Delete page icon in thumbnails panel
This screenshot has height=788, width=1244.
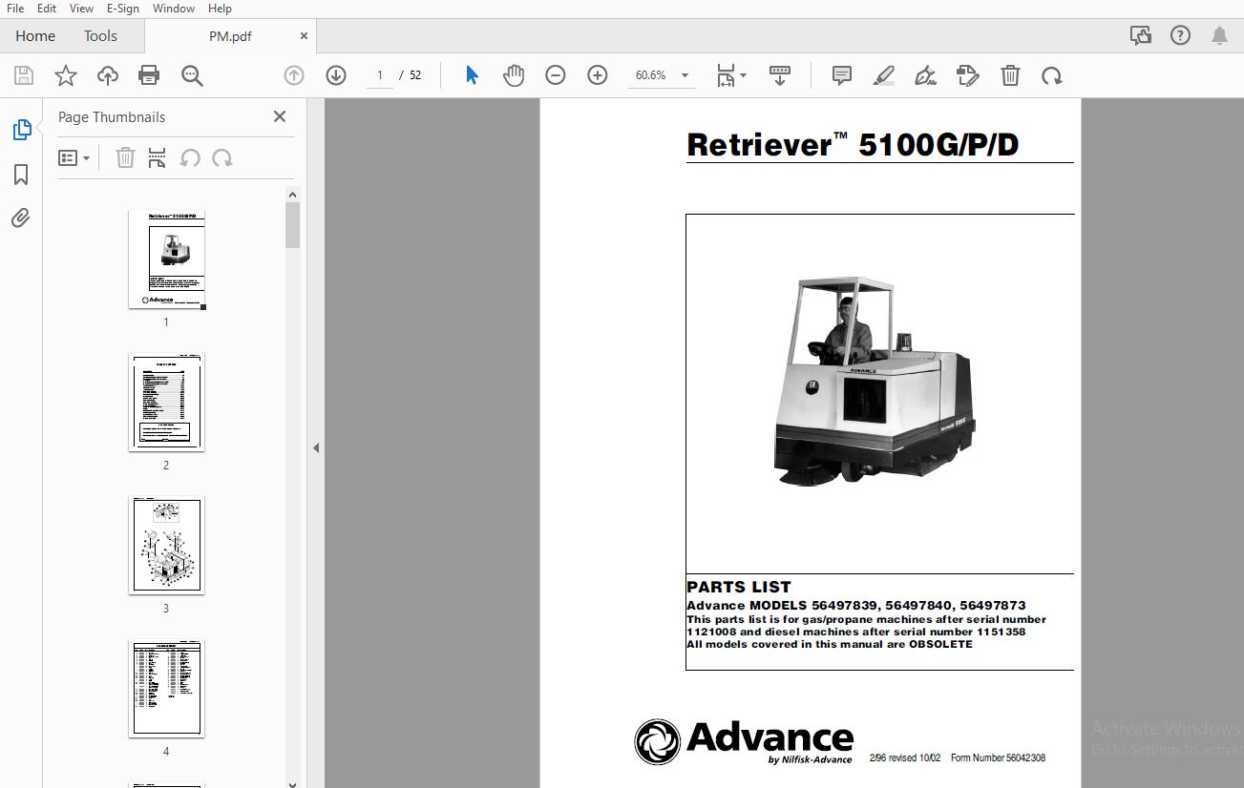125,157
